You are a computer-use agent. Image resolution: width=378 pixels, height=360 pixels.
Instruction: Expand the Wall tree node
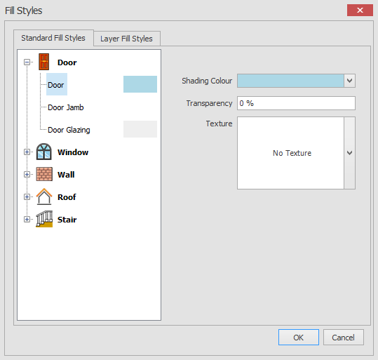coord(27,175)
